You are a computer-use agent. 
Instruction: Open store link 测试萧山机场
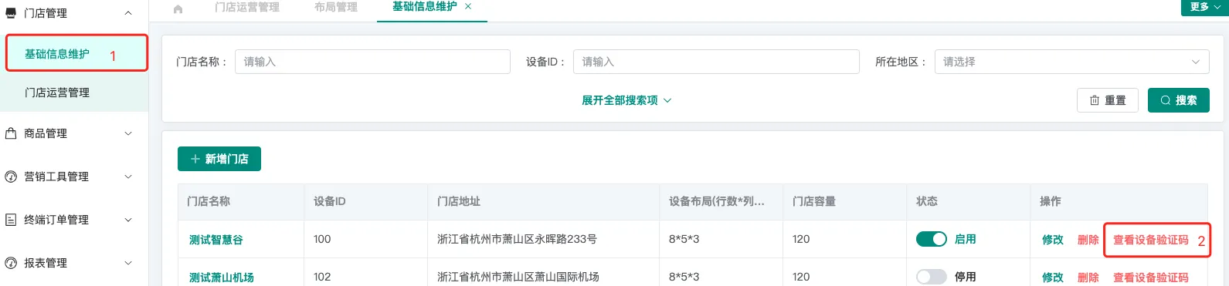(x=222, y=278)
